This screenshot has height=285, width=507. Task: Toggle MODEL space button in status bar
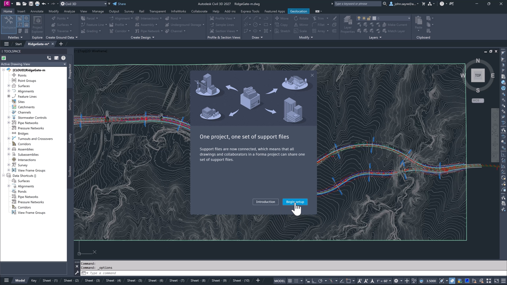(x=280, y=281)
